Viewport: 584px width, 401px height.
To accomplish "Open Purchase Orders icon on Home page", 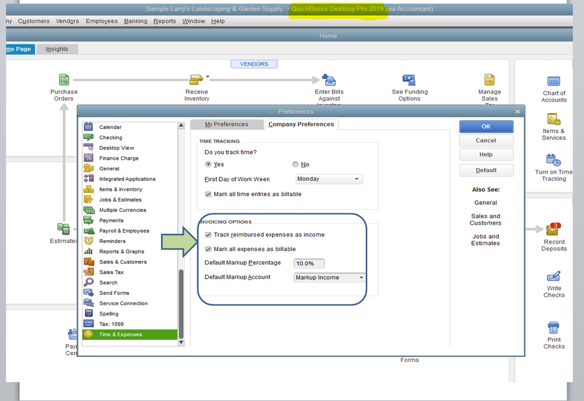I will click(64, 80).
